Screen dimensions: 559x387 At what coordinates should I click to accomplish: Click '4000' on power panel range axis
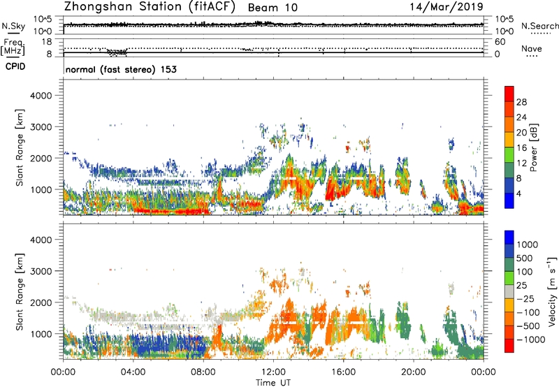[x=41, y=96]
